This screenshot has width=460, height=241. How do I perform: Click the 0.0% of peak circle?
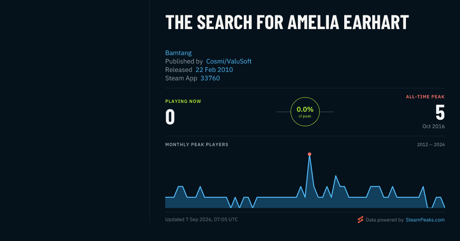coord(305,112)
